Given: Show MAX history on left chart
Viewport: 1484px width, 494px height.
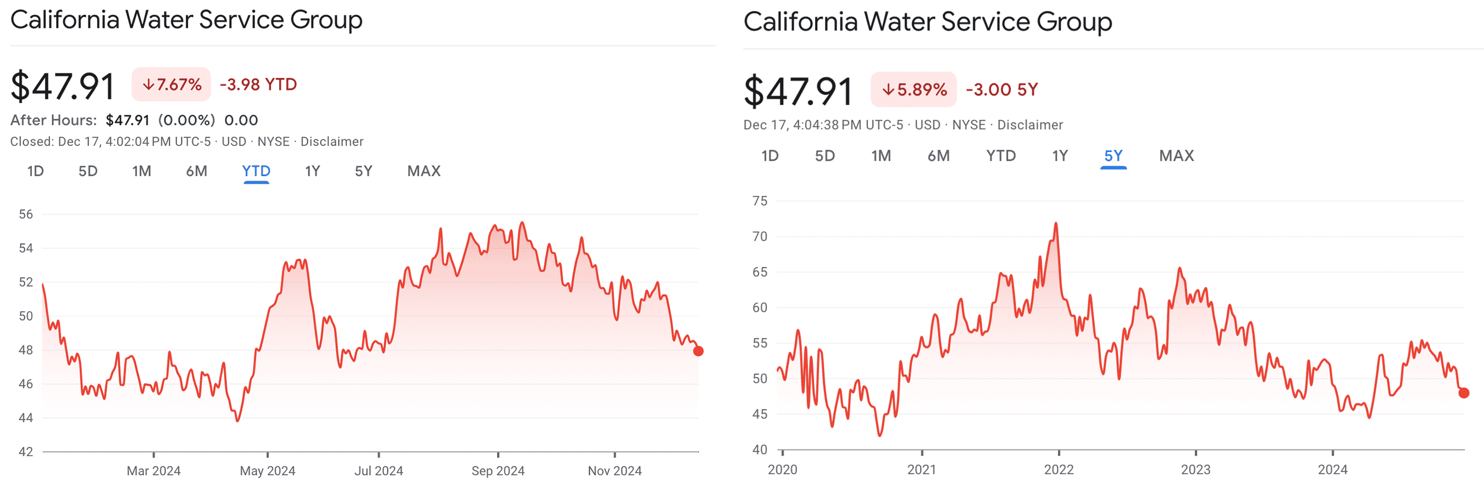Looking at the screenshot, I should click(423, 171).
